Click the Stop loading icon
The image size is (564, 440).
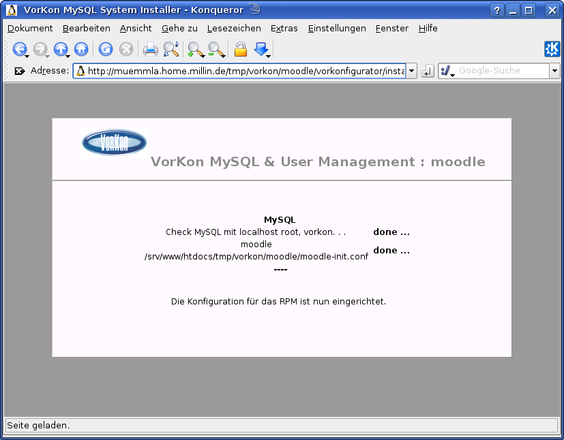pyautogui.click(x=126, y=49)
